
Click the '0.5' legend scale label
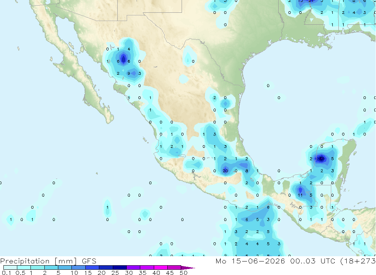tap(20, 273)
